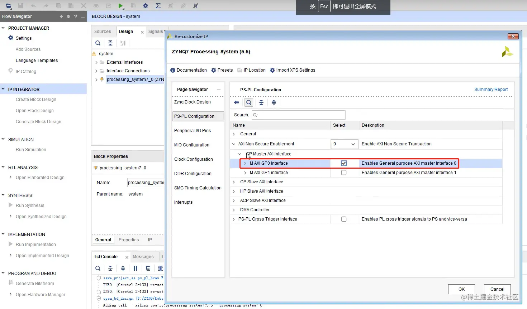Image resolution: width=527 pixels, height=309 pixels.
Task: Open the Presets menu
Action: coord(222,70)
